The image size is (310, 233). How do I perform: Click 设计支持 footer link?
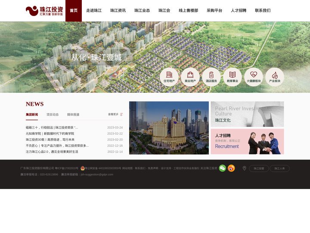(166, 168)
